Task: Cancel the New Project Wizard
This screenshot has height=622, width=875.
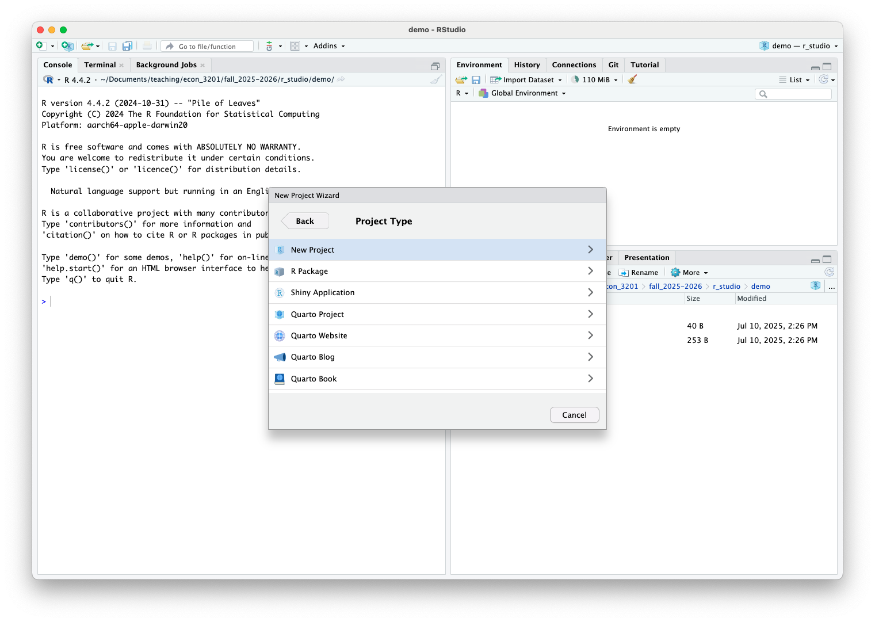Action: (x=574, y=415)
